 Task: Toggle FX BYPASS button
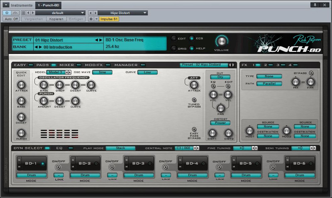click(x=311, y=73)
